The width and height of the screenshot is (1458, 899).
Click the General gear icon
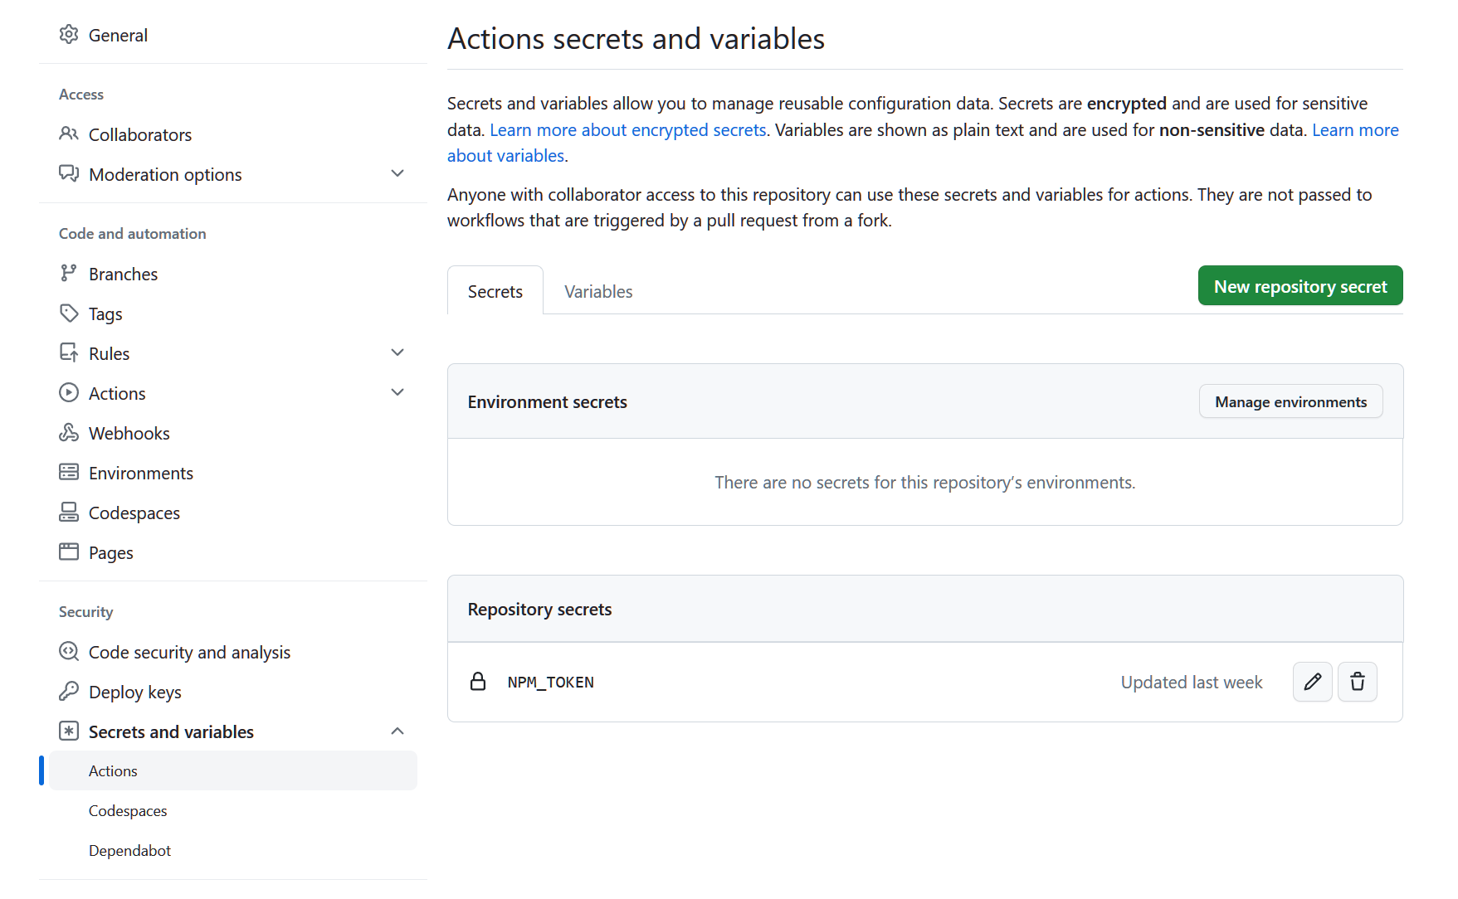pyautogui.click(x=69, y=35)
